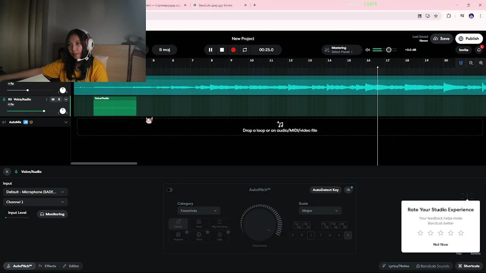Image resolution: width=486 pixels, height=273 pixels.
Task: Select the Classic AutoPitch preset
Action: [x=178, y=224]
